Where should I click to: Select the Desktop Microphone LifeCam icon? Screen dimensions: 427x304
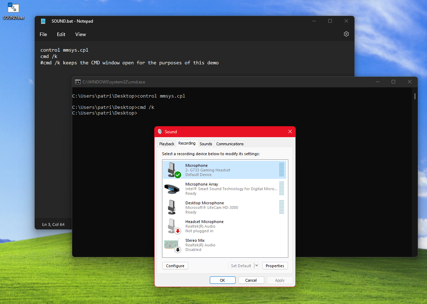tap(172, 207)
